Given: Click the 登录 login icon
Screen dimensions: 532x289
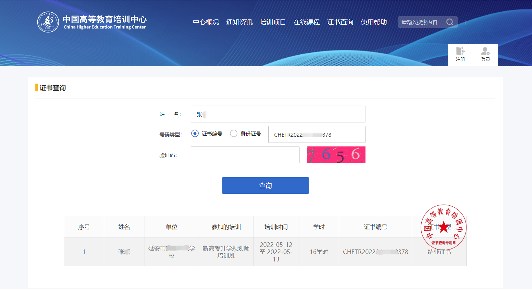Looking at the screenshot, I should pyautogui.click(x=485, y=55).
